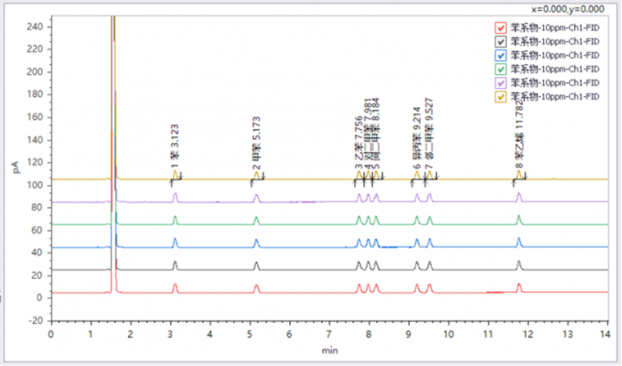Uncheck the red trace legend checkbox
622x366 pixels.
coord(500,27)
